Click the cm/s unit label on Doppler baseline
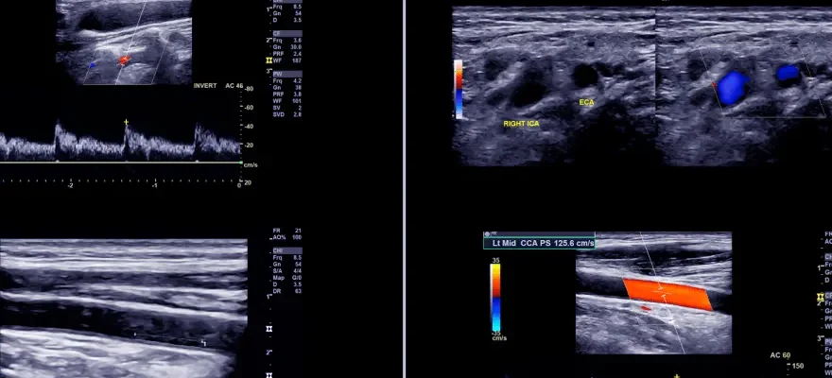 pyautogui.click(x=250, y=165)
